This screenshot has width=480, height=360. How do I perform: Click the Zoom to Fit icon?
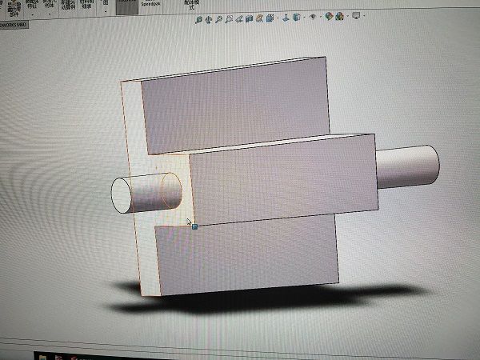(x=198, y=16)
